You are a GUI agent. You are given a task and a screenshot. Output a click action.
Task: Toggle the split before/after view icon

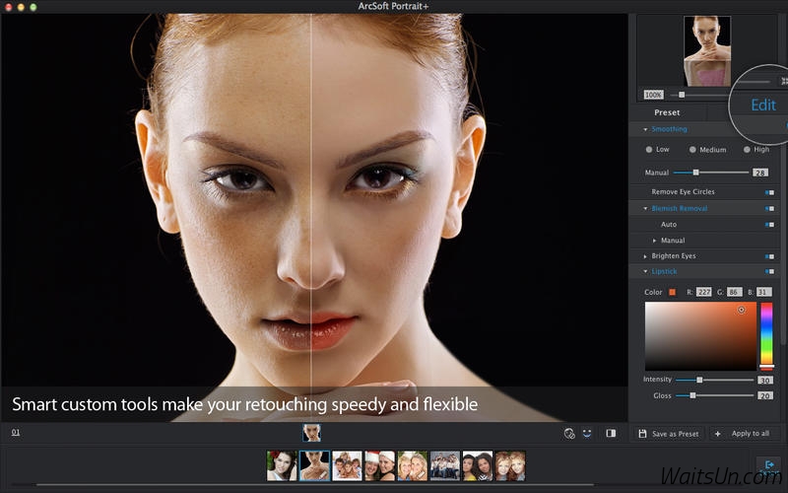611,433
